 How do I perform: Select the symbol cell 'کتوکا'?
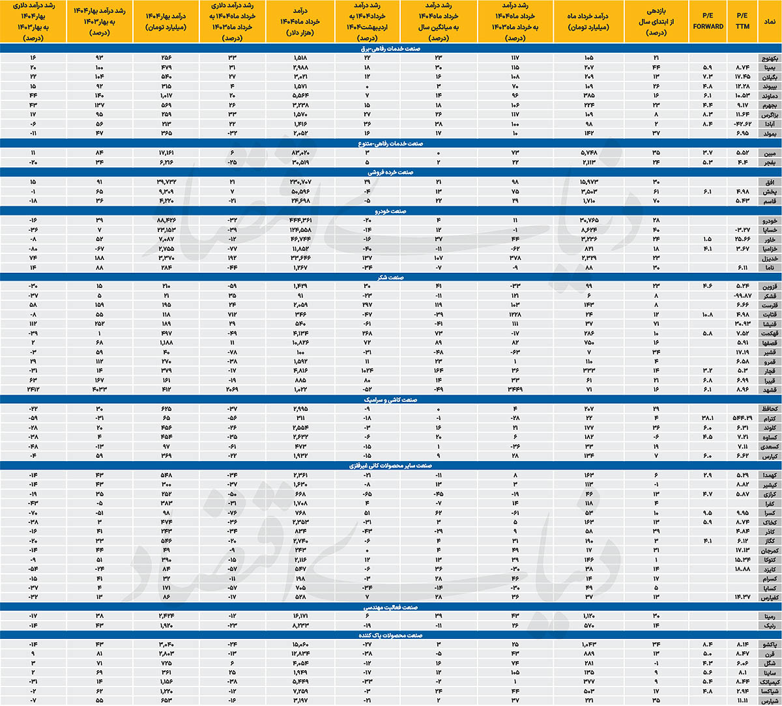pos(769,560)
